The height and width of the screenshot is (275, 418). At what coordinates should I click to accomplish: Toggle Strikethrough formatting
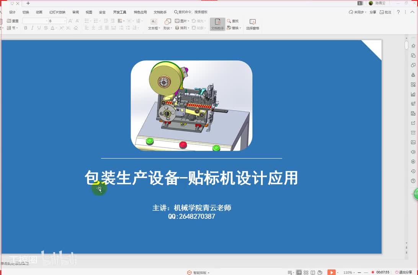pos(46,28)
